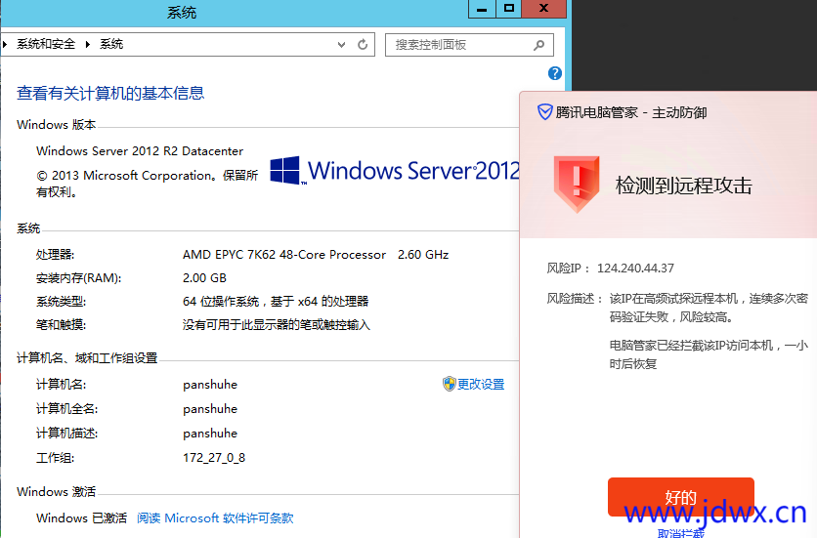Screen dimensions: 817x538
Task: Open the control panel help icon
Action: [555, 73]
